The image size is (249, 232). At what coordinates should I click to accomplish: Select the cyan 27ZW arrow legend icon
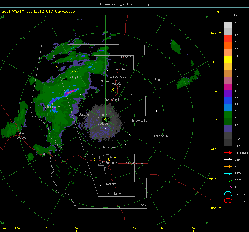pyautogui.click(x=228, y=174)
